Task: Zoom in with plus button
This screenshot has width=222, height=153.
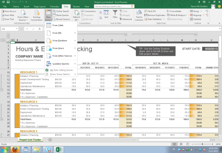Action: [213, 144]
